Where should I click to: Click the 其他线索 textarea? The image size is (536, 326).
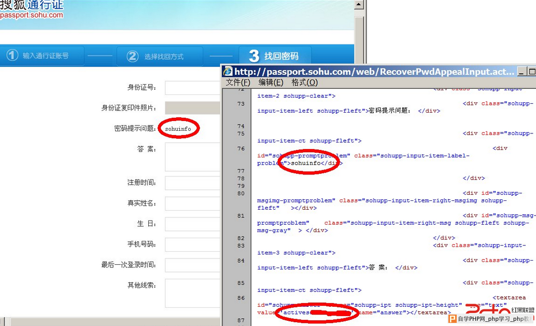click(193, 293)
